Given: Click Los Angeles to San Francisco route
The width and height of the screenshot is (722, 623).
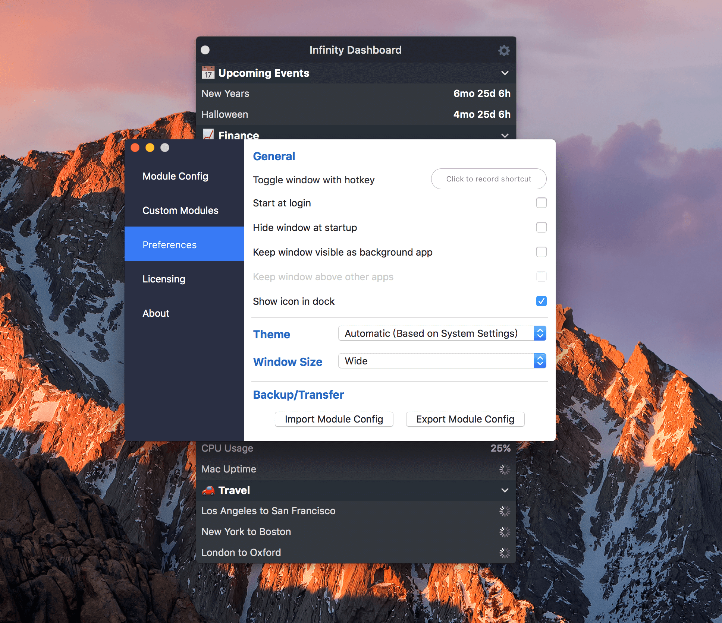Looking at the screenshot, I should pos(268,511).
